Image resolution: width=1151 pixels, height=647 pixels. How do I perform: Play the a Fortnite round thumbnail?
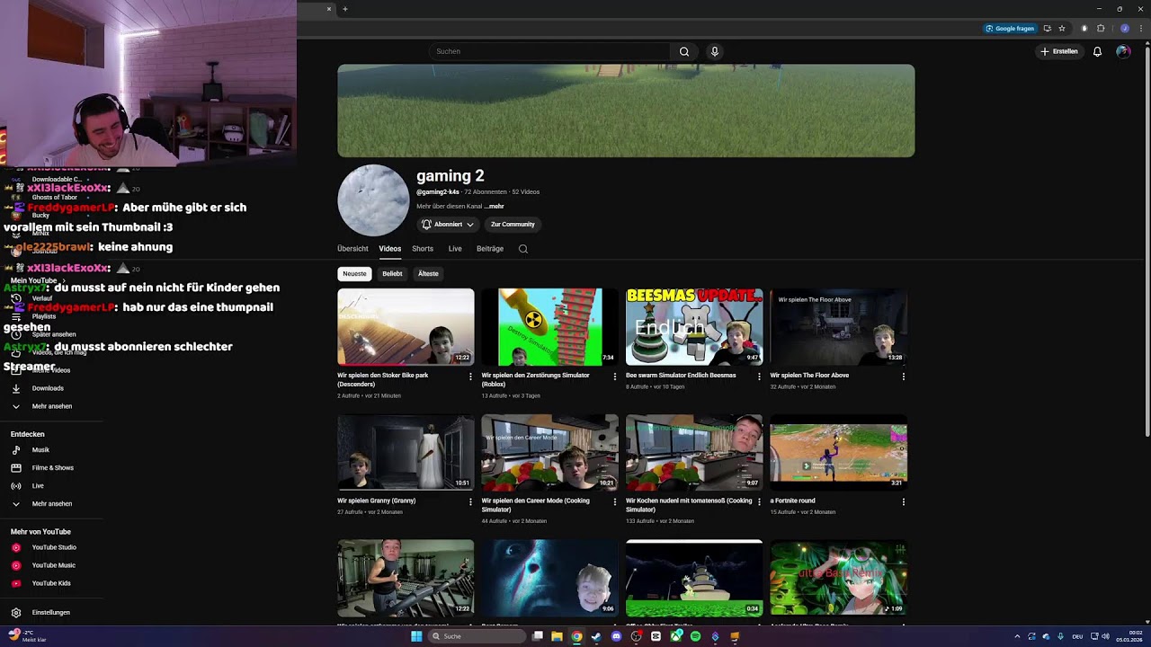point(838,452)
